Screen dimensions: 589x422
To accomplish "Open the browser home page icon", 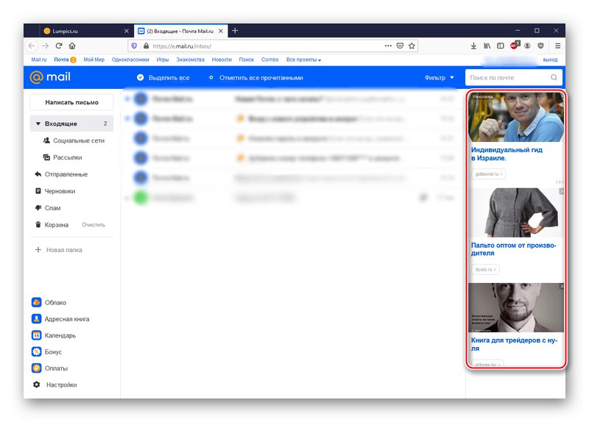I will 72,46.
